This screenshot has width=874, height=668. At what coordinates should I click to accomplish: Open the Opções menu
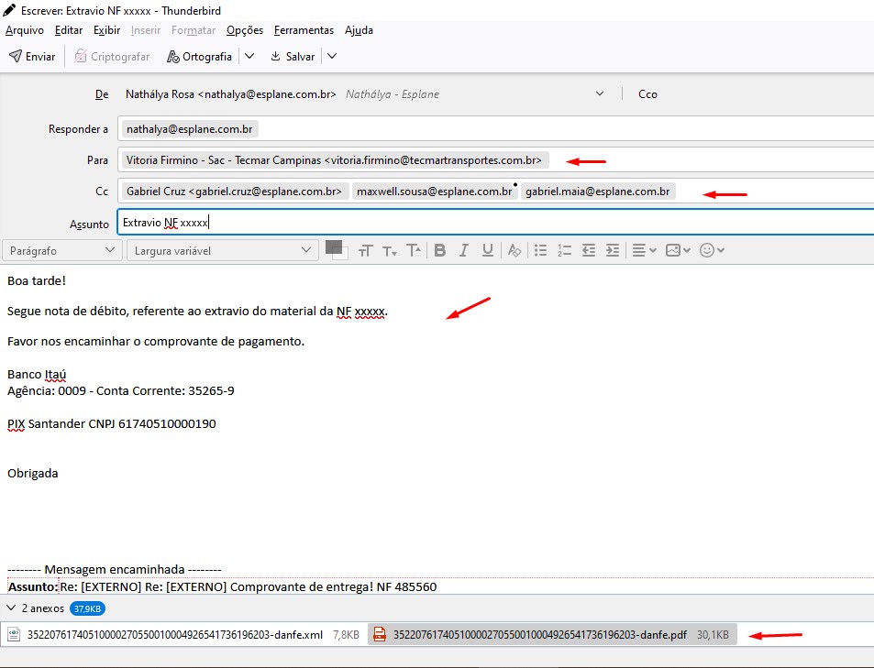click(x=245, y=30)
